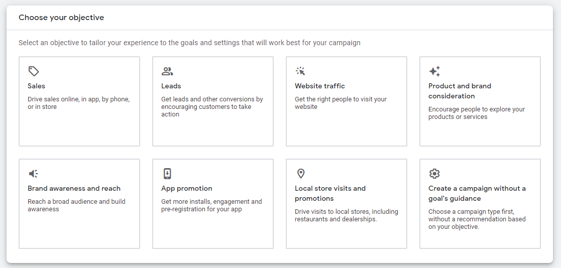This screenshot has width=561, height=268.
Task: Click the Brand awareness megaphone icon
Action: coord(34,174)
